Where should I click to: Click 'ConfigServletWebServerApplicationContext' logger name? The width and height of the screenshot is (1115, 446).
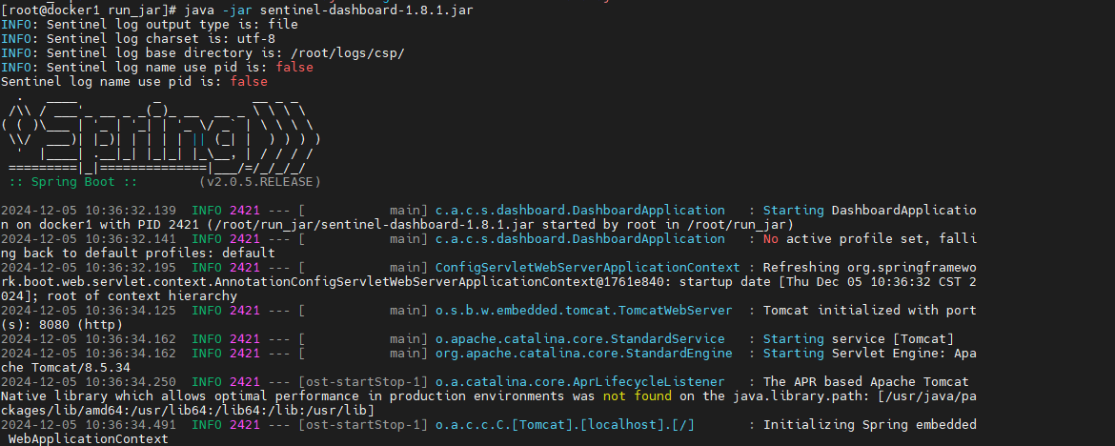click(587, 268)
